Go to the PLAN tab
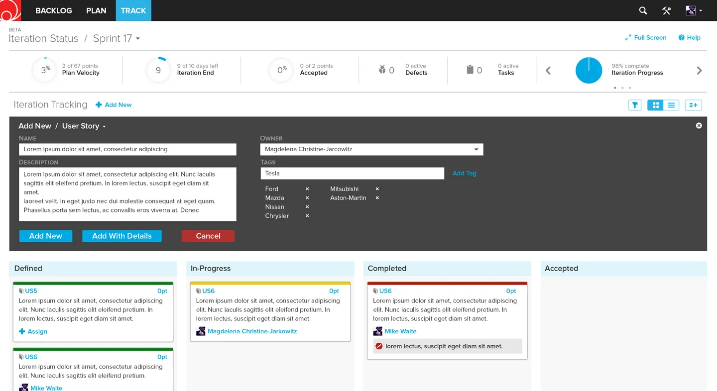717x391 pixels. click(96, 10)
